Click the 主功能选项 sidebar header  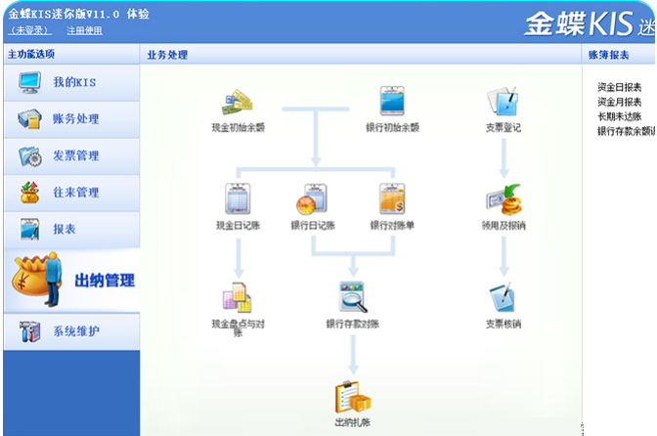pos(31,54)
